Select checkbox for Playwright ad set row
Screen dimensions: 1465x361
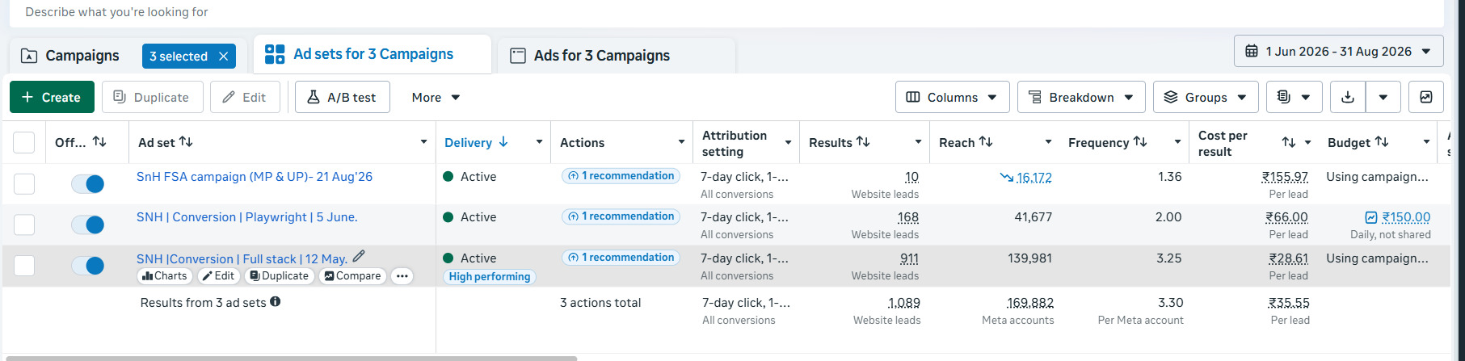pos(24,225)
